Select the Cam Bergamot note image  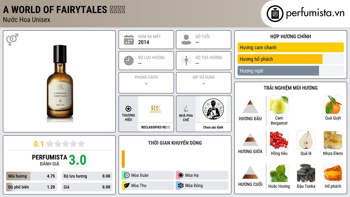pyautogui.click(x=279, y=105)
